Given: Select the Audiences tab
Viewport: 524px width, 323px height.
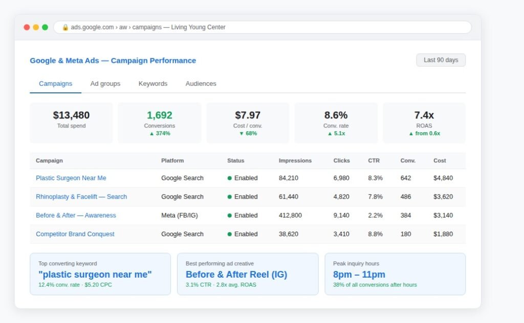Looking at the screenshot, I should click(201, 84).
